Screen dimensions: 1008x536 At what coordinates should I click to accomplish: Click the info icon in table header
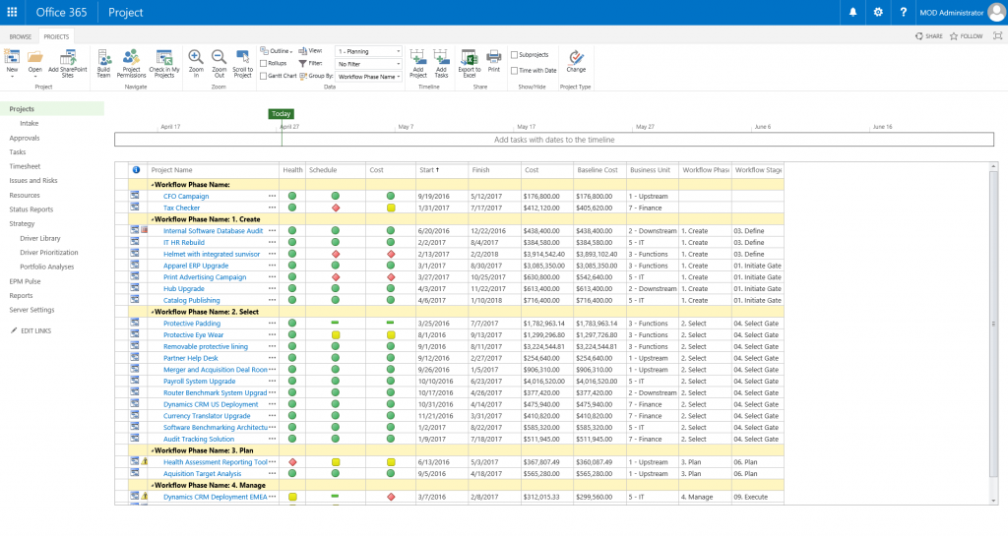[x=136, y=170]
